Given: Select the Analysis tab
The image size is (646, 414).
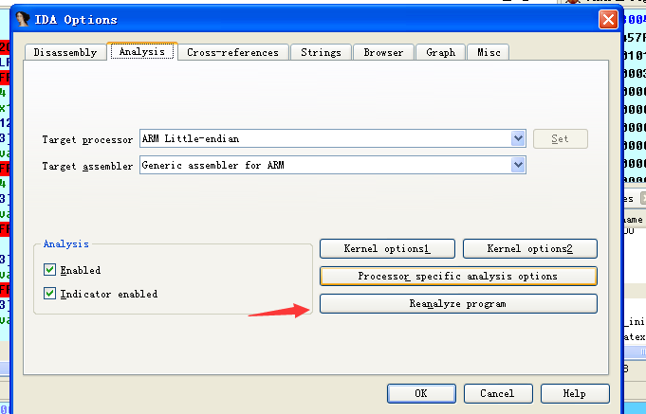Looking at the screenshot, I should tap(142, 51).
